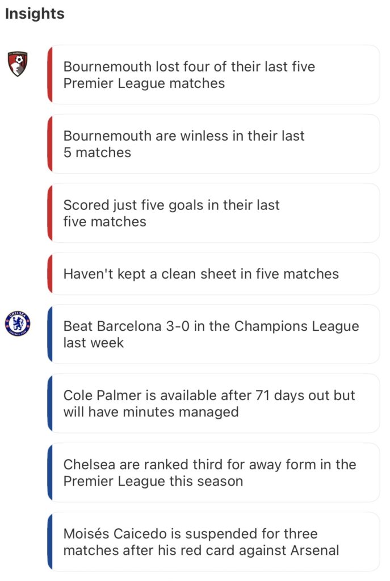The width and height of the screenshot is (390, 581).
Task: Click the Chelsea club crest icon
Action: click(x=18, y=323)
